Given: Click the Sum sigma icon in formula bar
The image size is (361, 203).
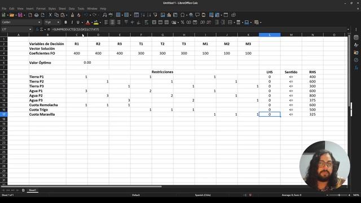Looking at the screenshot, I should pos(42,29).
